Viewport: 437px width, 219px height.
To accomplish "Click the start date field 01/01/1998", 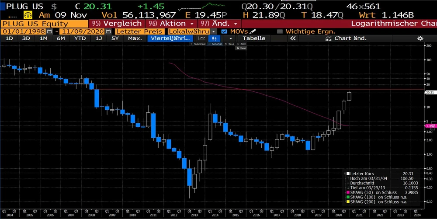I will pos(23,31).
